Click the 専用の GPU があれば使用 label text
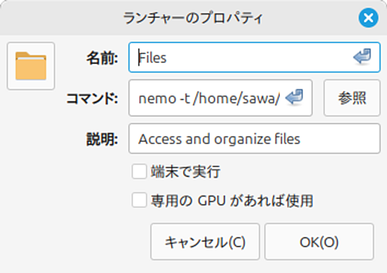 coord(232,200)
